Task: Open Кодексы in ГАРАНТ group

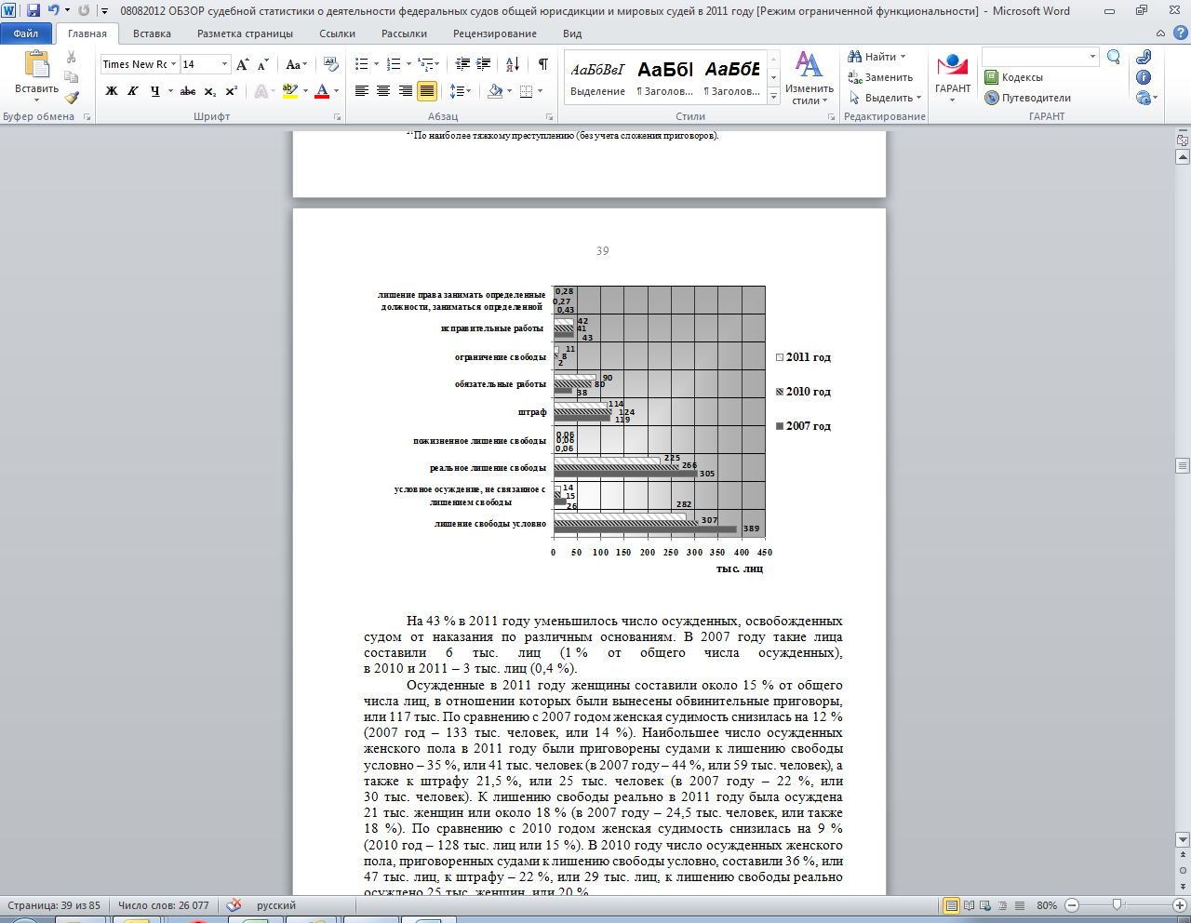Action: pos(1014,77)
